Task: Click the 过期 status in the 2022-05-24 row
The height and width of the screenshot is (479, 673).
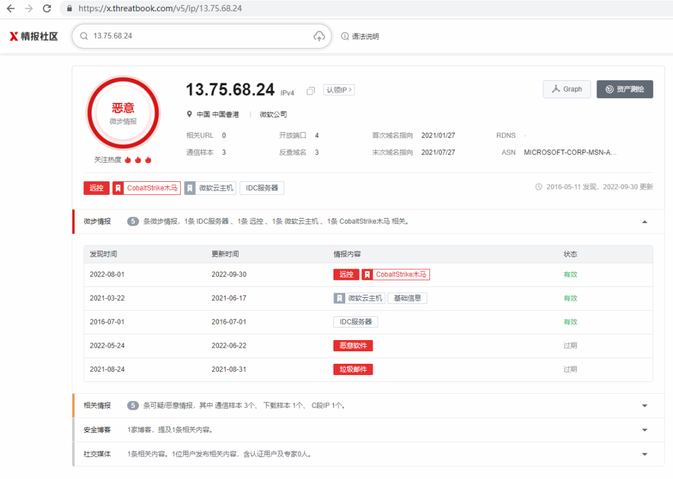Action: pyautogui.click(x=570, y=346)
